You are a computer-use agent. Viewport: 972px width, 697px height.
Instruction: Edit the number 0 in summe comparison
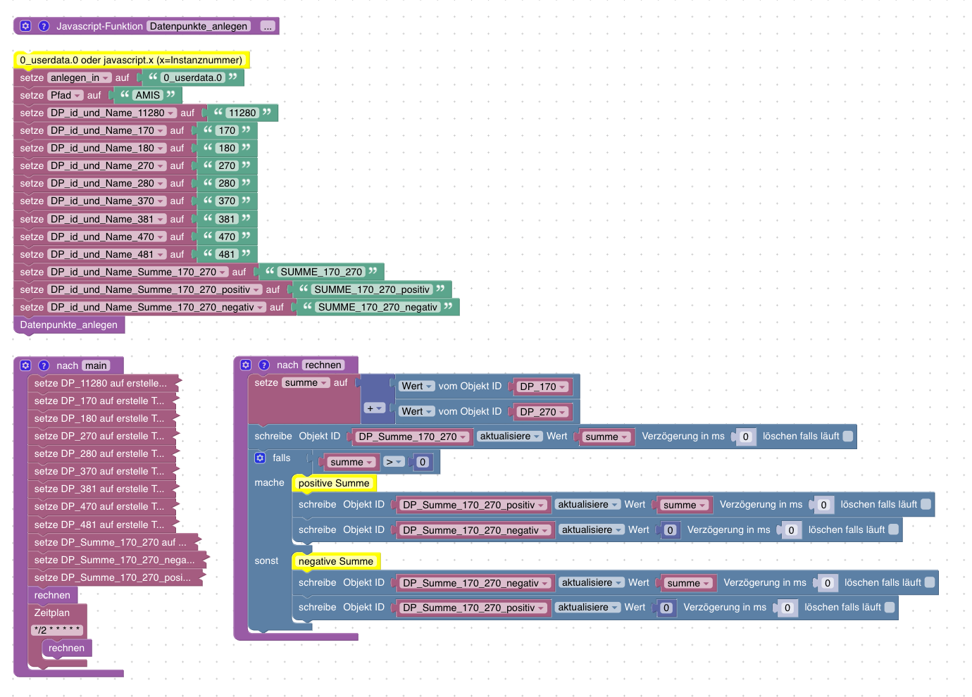pos(423,462)
